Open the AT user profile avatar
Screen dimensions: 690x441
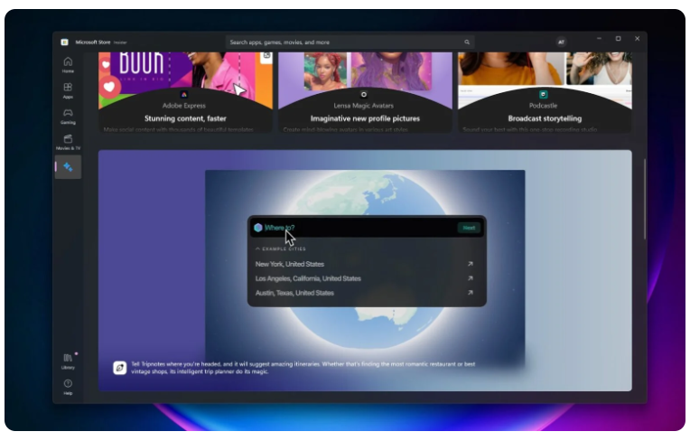pos(561,42)
